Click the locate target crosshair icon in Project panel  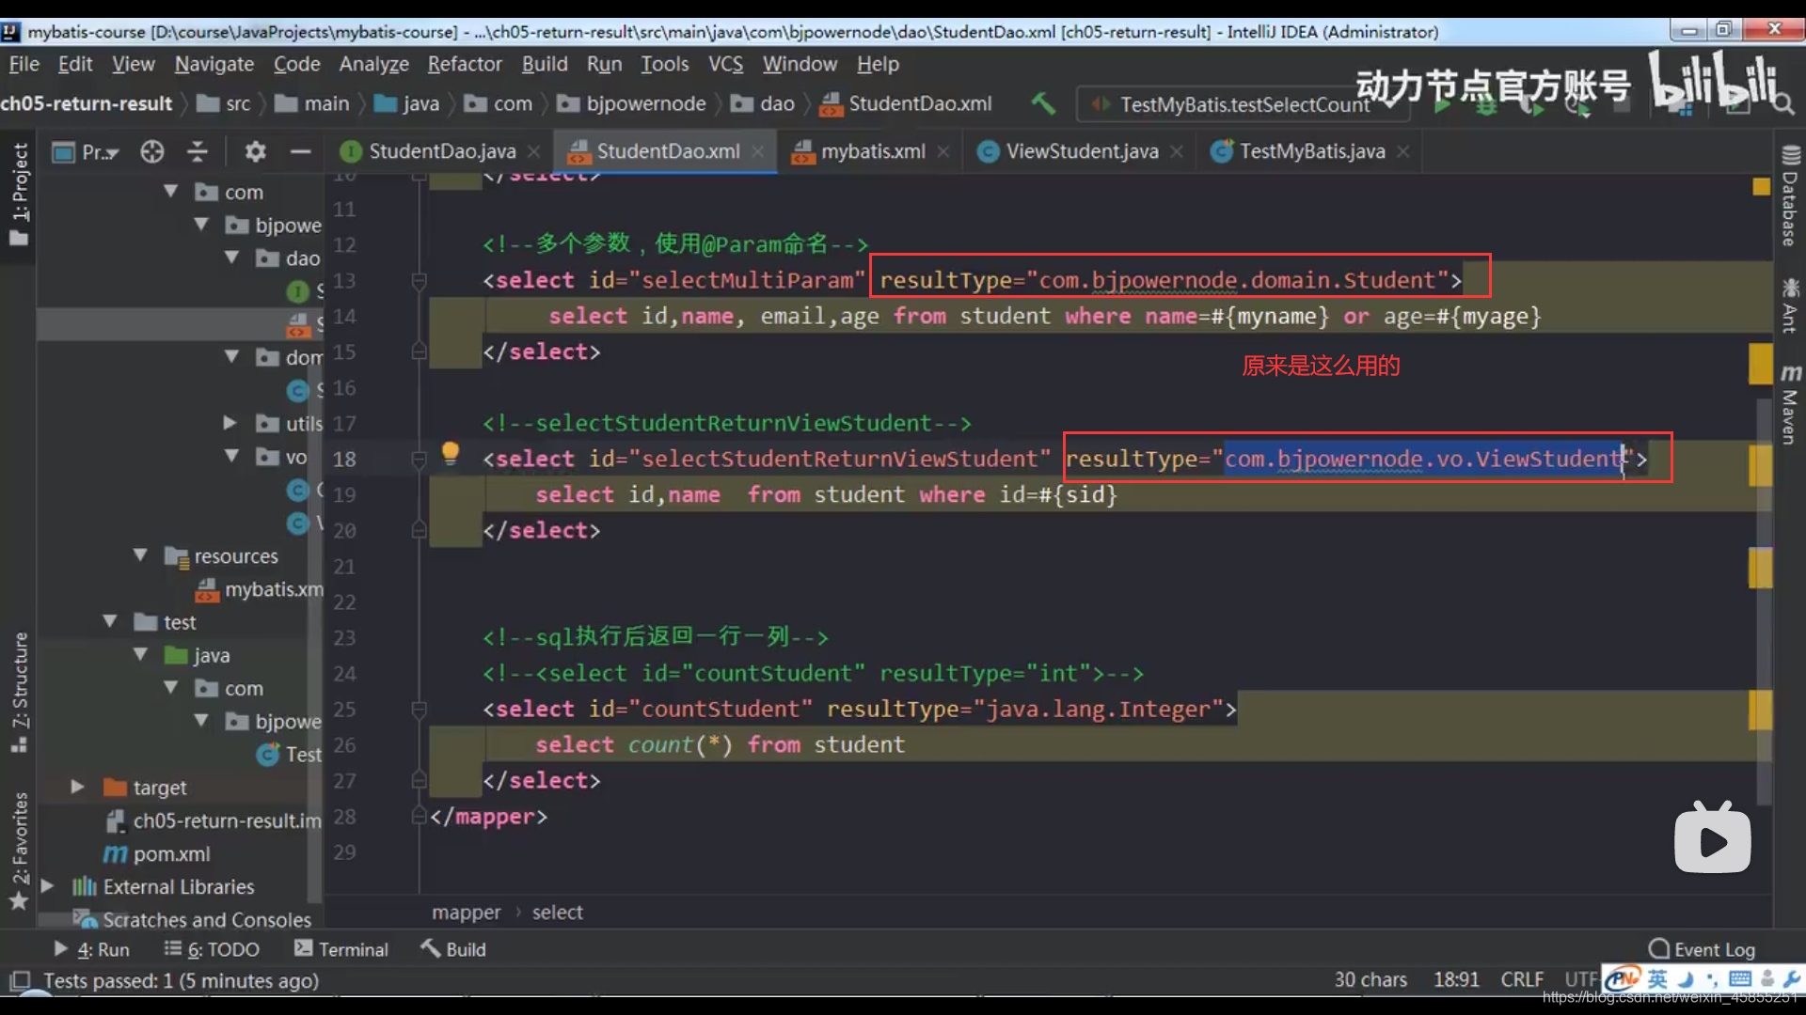(152, 151)
